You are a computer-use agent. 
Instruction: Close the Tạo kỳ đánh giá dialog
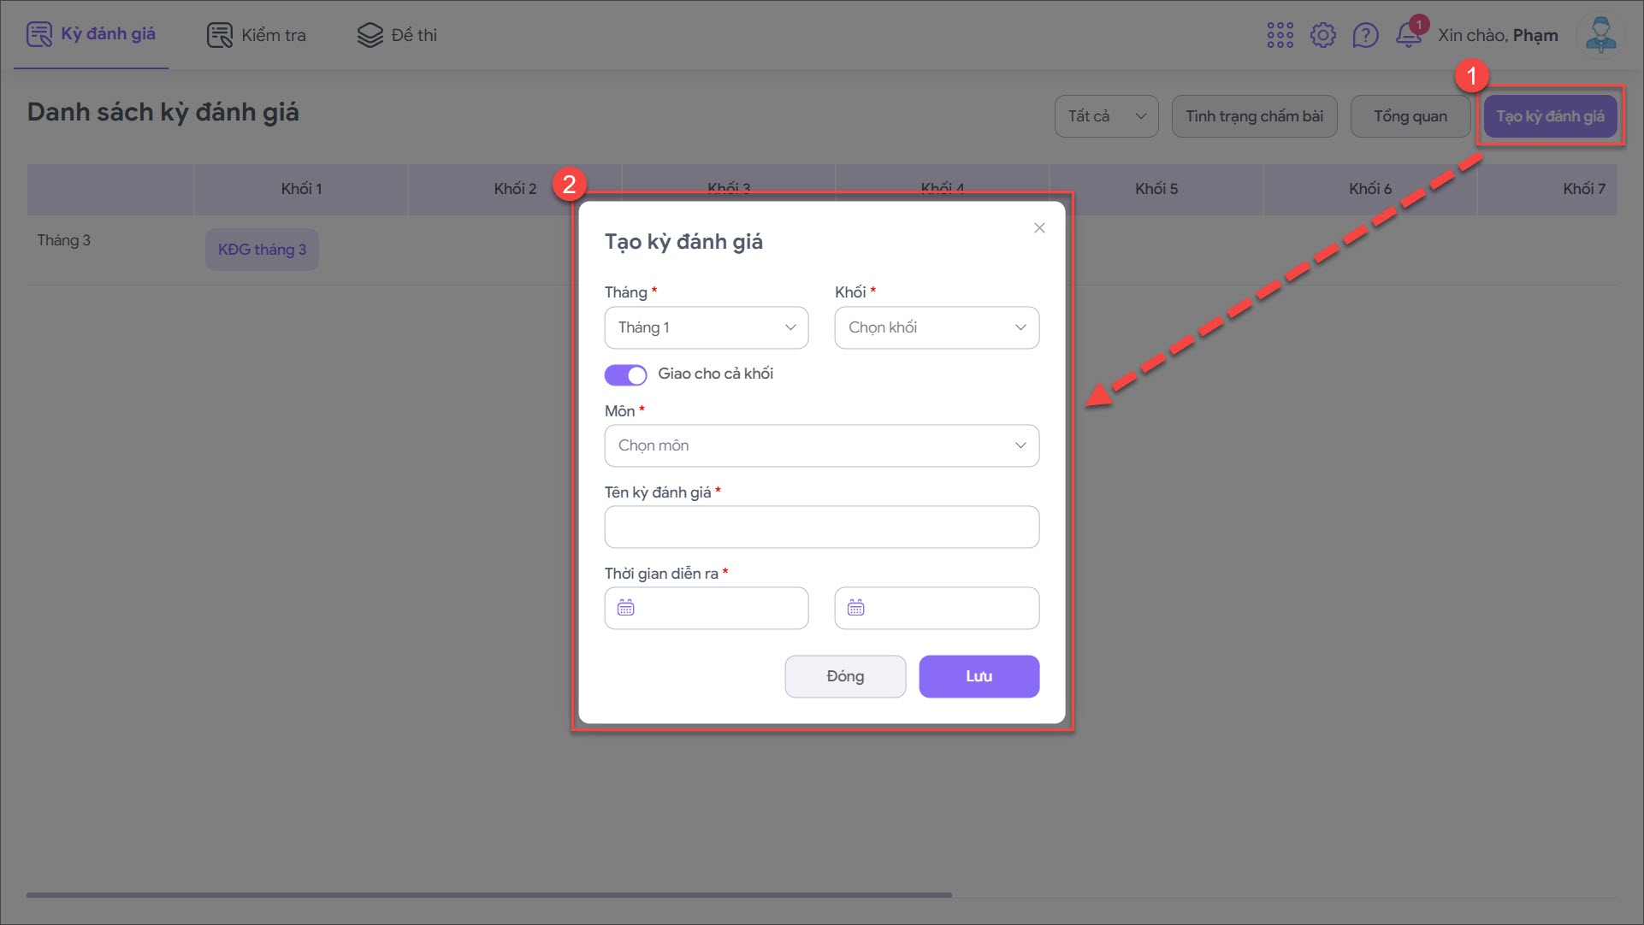(x=1039, y=227)
